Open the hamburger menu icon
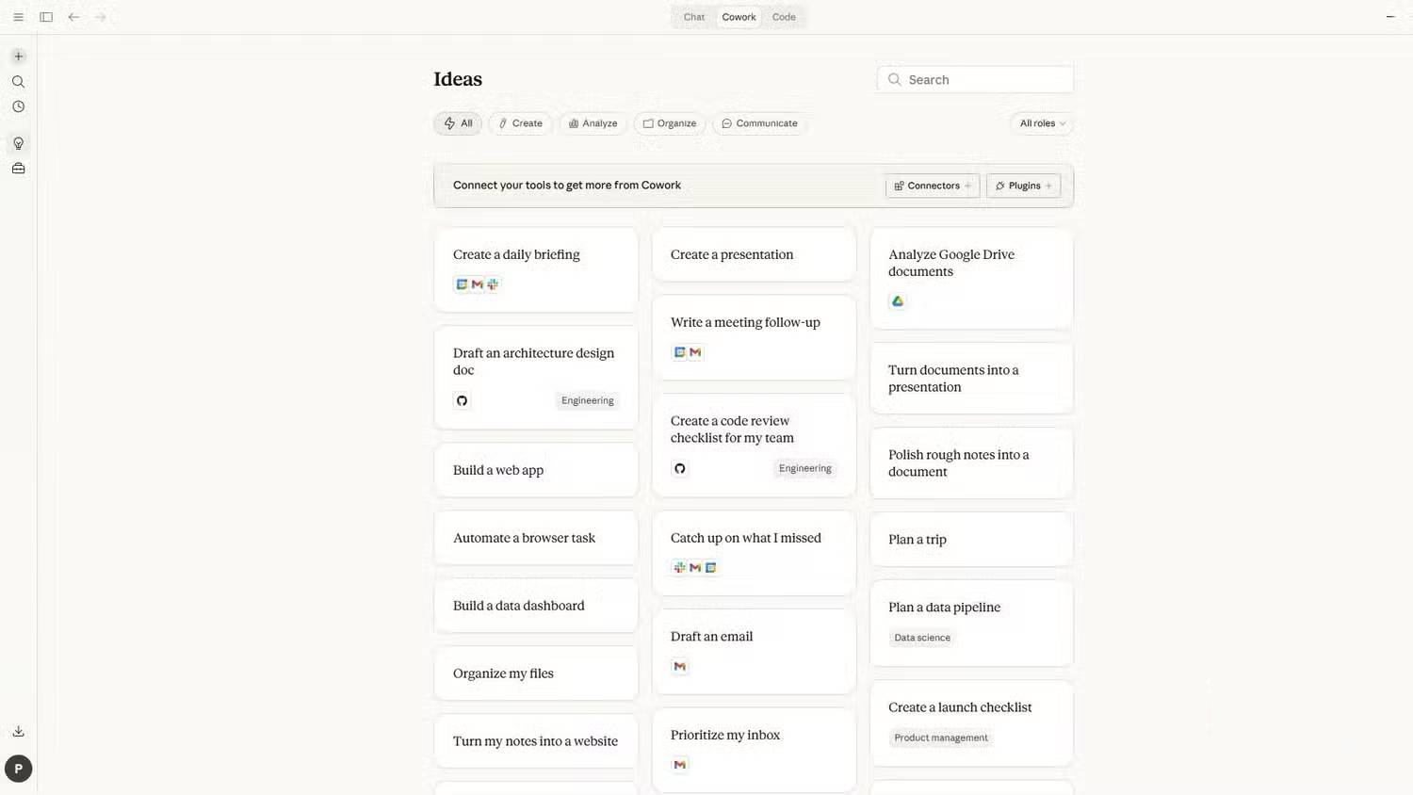1413x795 pixels. click(x=18, y=17)
